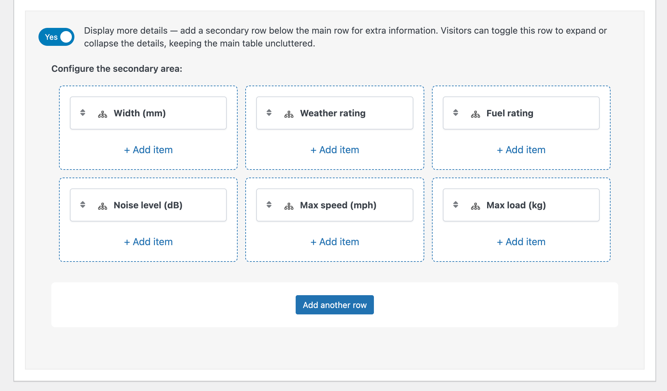The image size is (667, 391).
Task: Add item below Fuel rating
Action: 521,150
